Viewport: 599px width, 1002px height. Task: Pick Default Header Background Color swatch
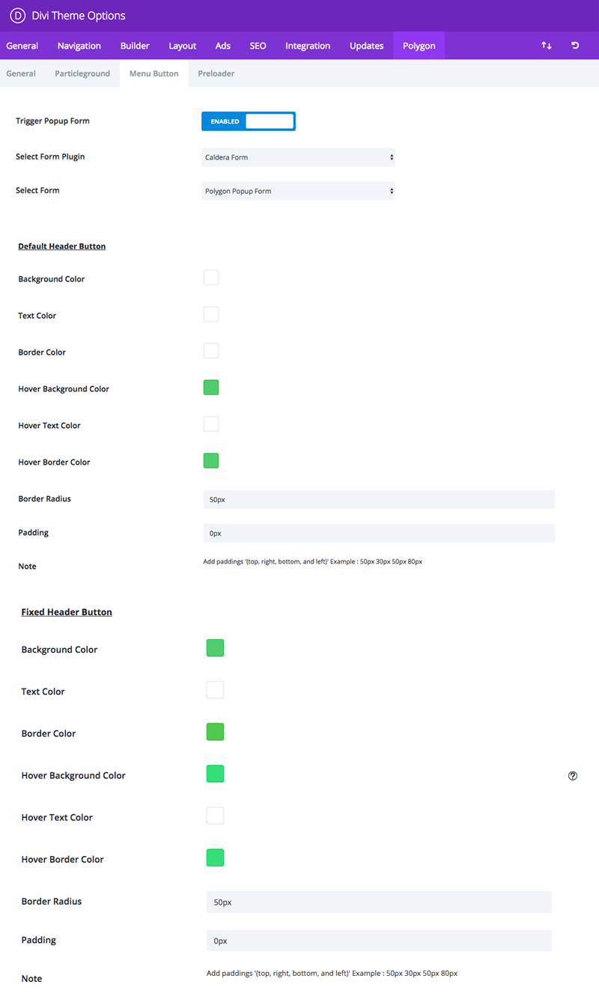point(211,278)
